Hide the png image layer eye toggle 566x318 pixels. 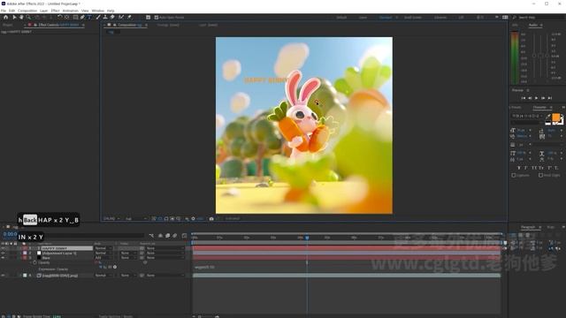[x=3, y=276]
